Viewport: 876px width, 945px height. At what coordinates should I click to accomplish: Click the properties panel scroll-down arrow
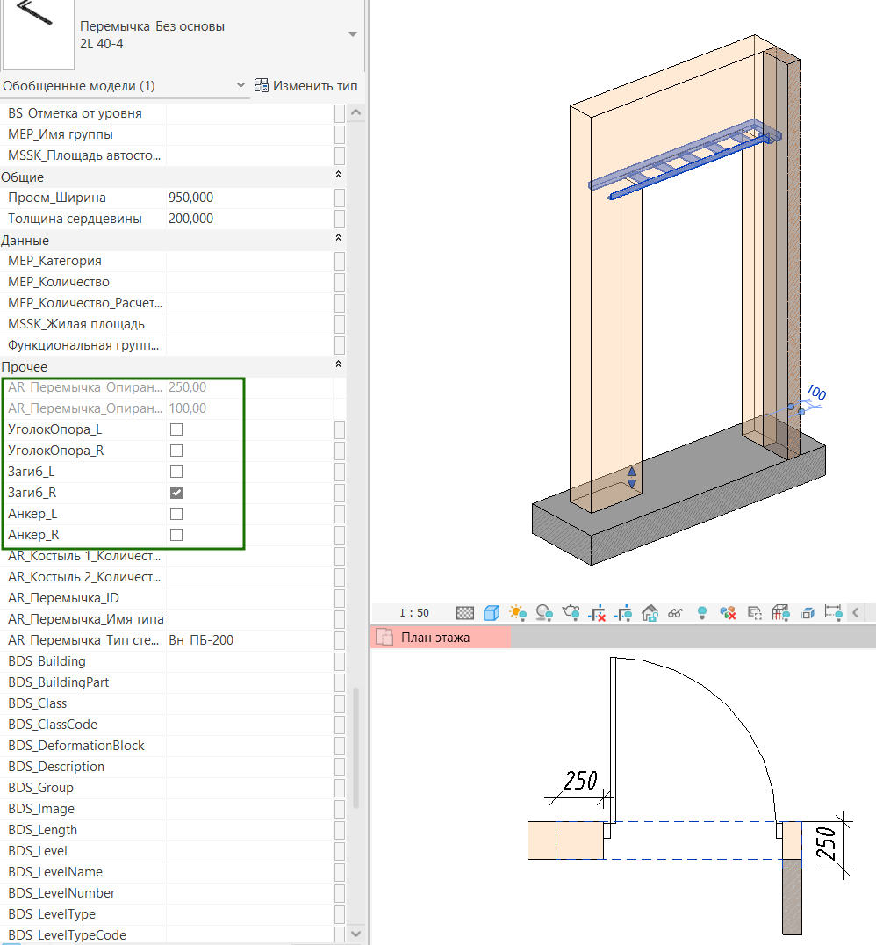click(x=355, y=933)
